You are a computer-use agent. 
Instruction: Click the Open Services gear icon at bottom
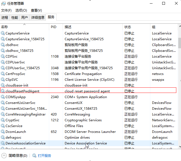[x=34, y=155]
